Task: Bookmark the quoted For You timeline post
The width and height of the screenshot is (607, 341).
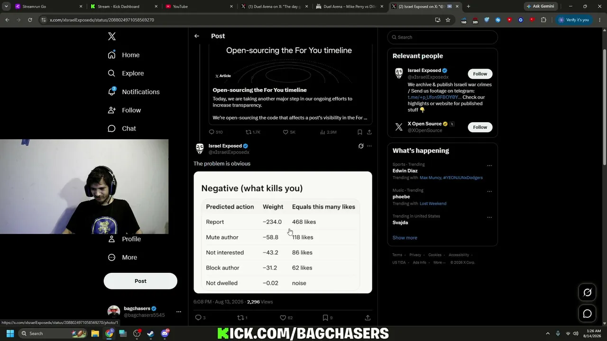Action: pos(359,132)
